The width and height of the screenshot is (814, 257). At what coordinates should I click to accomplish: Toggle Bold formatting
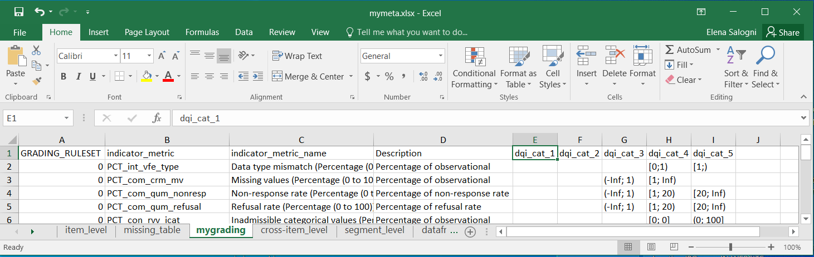tap(64, 77)
